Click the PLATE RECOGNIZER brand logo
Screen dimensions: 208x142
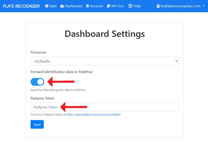(x=21, y=6)
